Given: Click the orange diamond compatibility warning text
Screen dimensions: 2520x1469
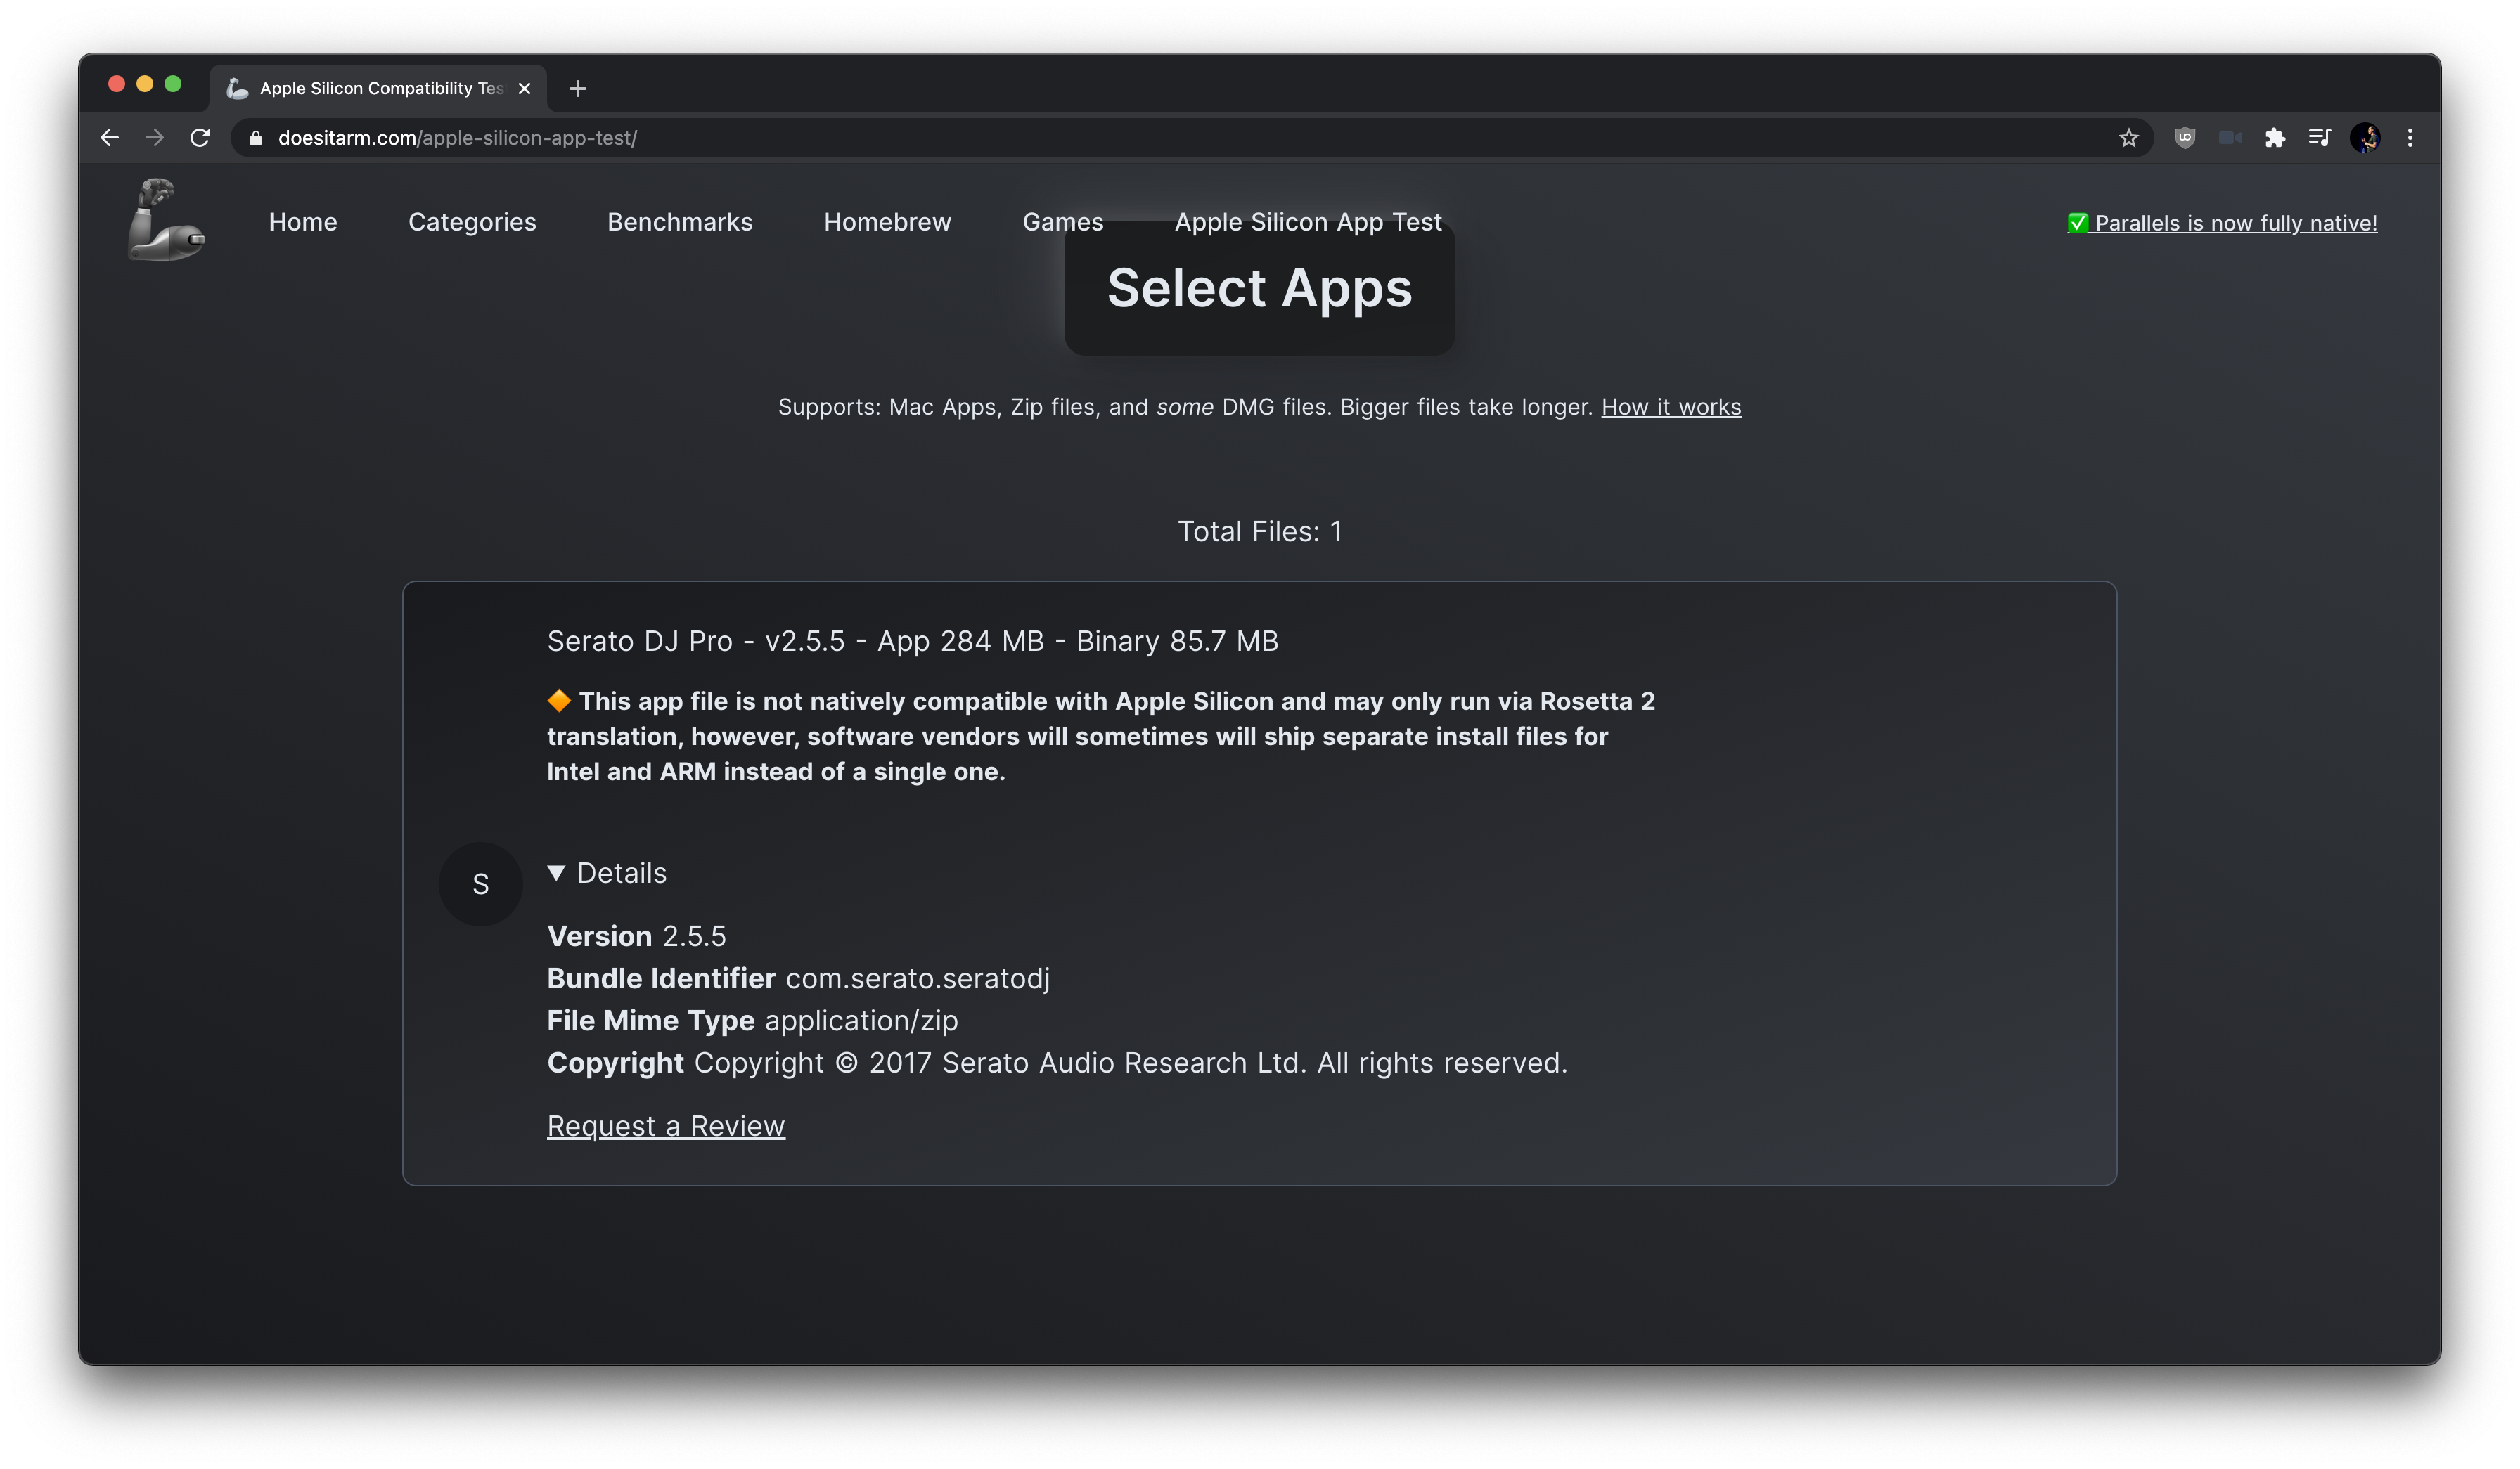Looking at the screenshot, I should [x=1101, y=737].
